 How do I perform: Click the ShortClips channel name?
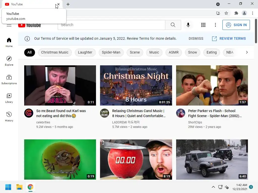[195, 122]
